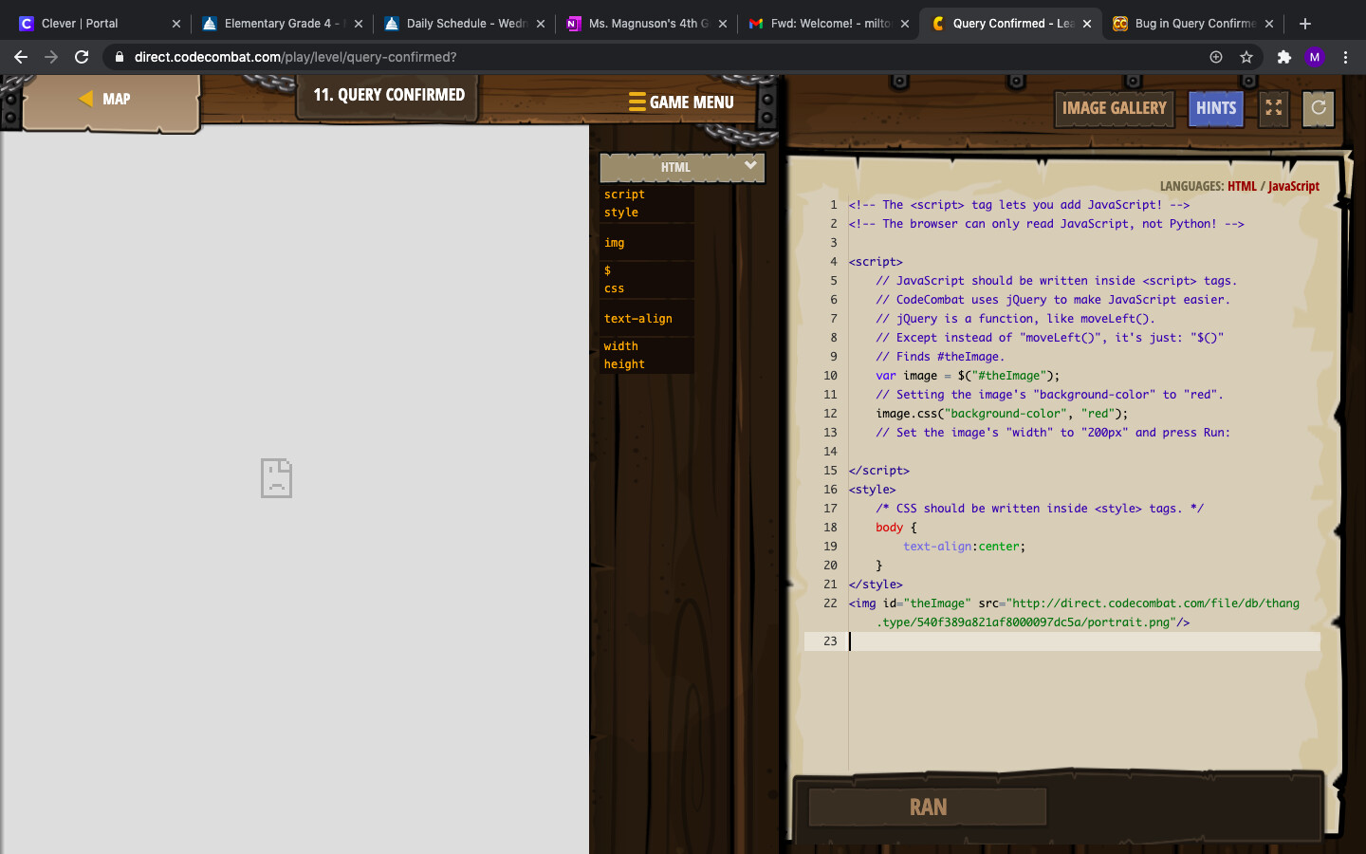Close the Daily Schedule tab
Screen dimensions: 1366x854
coord(541,24)
